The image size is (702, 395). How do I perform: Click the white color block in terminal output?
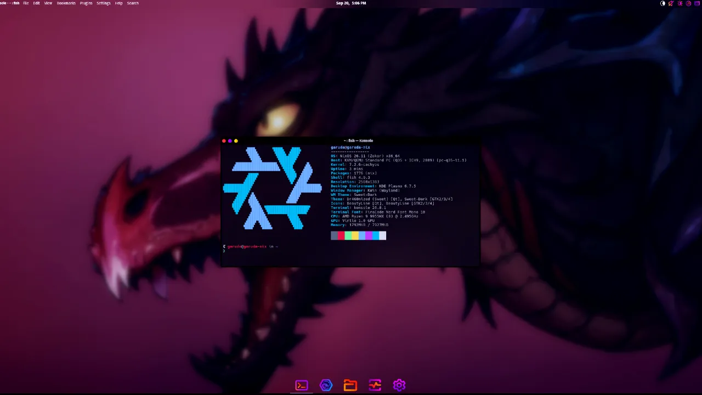pyautogui.click(x=382, y=235)
